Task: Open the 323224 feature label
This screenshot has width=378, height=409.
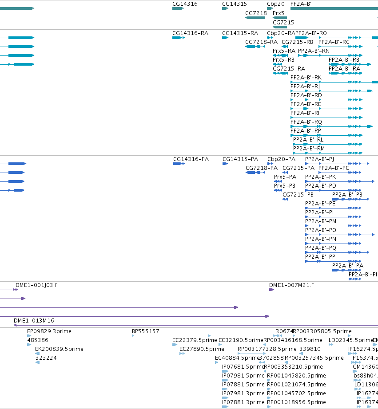Action: coord(46,358)
